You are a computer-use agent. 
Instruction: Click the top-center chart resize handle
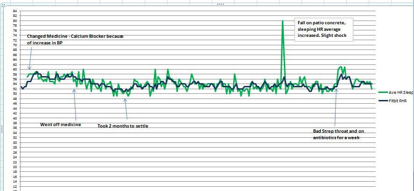220,4
